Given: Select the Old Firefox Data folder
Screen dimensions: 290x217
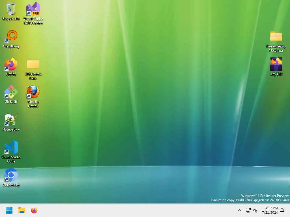Looking at the screenshot, I should click(x=33, y=70).
